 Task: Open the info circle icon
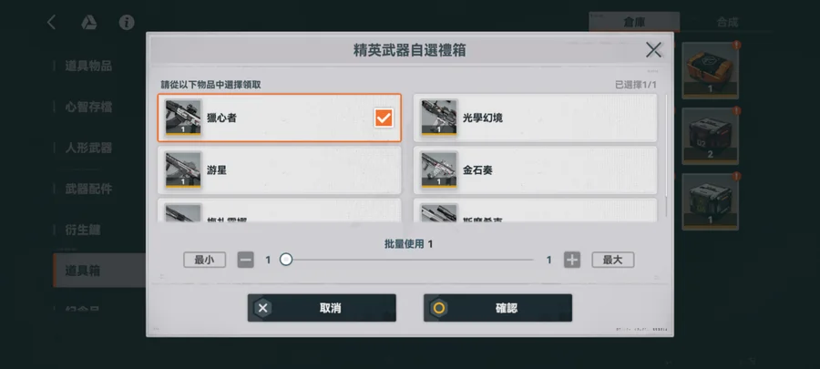click(127, 23)
